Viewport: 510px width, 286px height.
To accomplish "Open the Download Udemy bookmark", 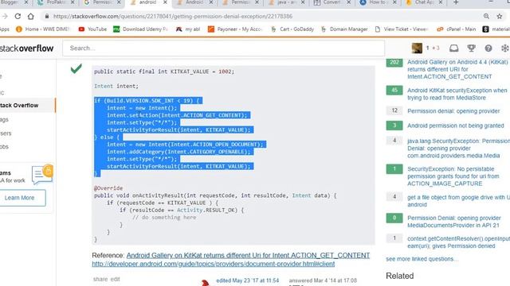I will click(x=140, y=29).
